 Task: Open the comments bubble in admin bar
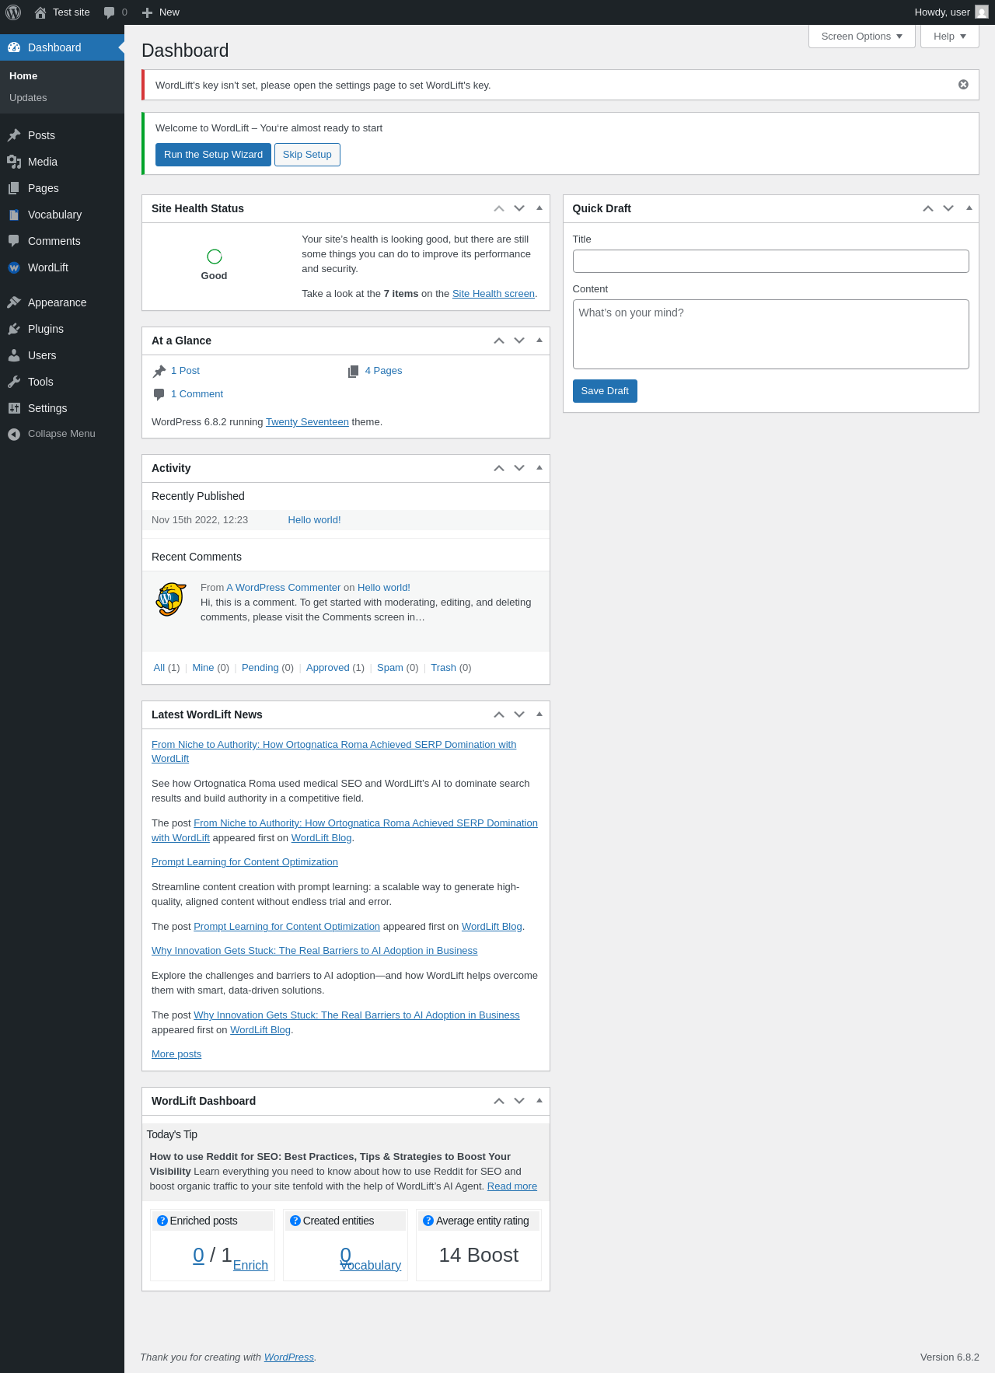pos(110,12)
